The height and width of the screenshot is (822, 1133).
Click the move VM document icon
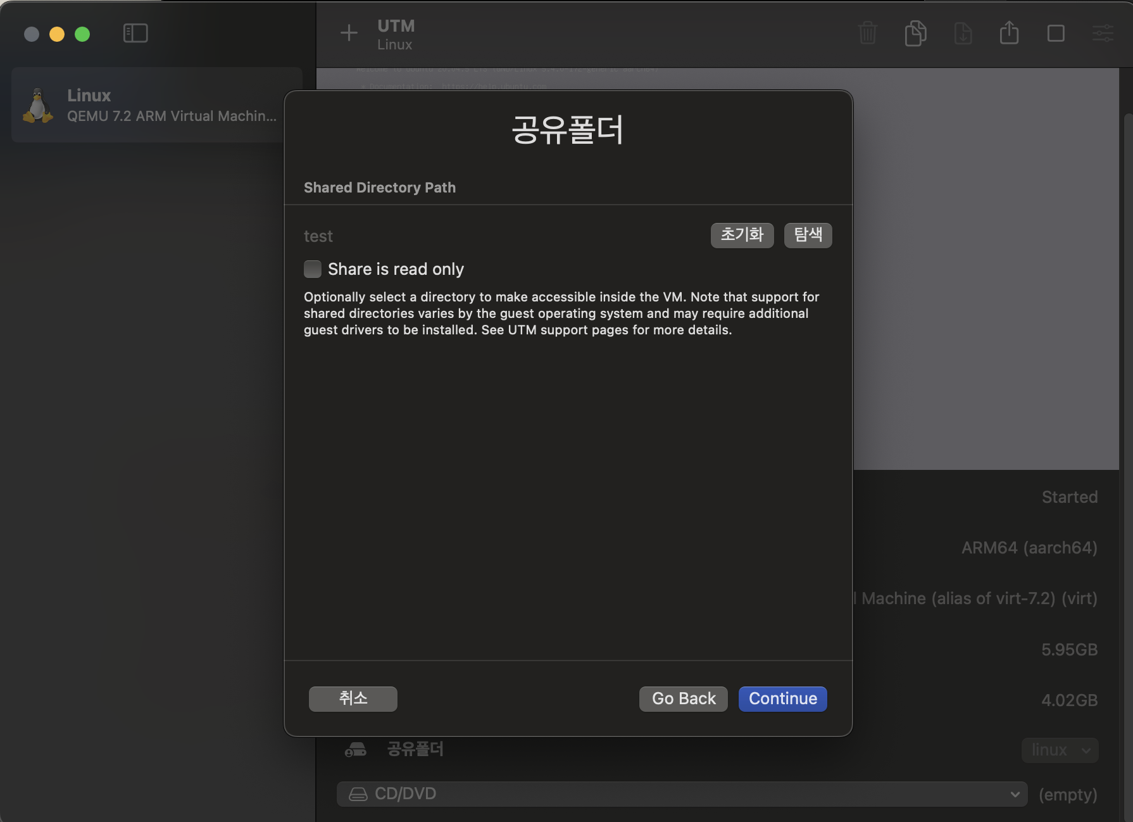coord(963,33)
